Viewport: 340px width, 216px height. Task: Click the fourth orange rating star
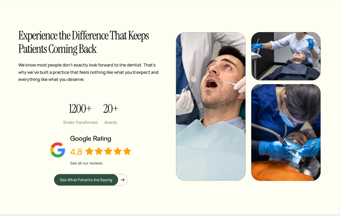pyautogui.click(x=118, y=151)
